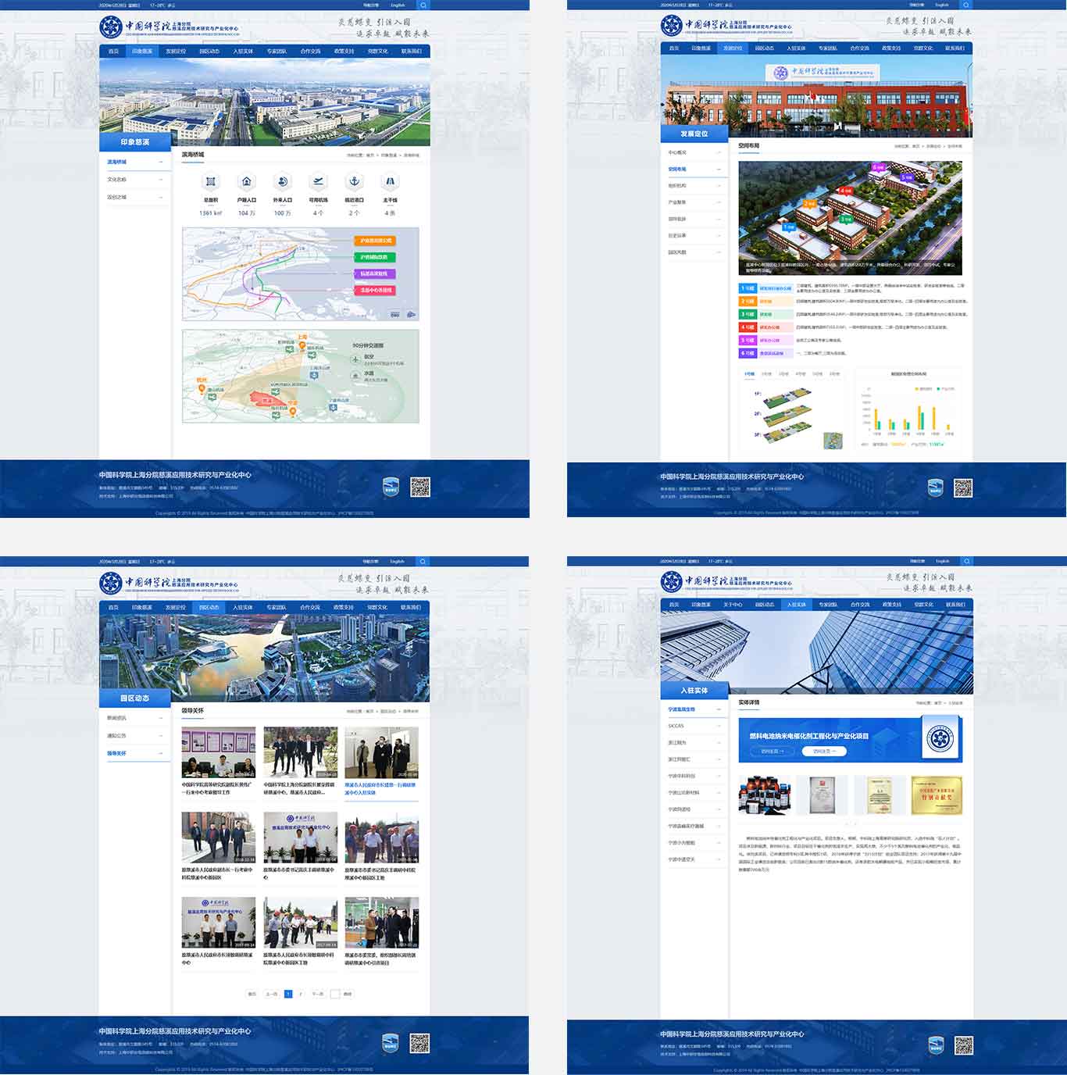Click the QR code in 印象慈溪 page footer
This screenshot has width=1067, height=1075.
point(420,487)
